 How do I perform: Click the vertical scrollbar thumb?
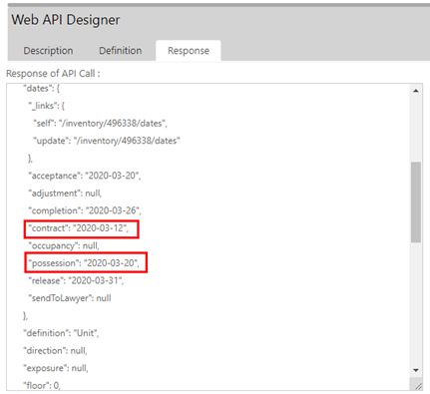pyautogui.click(x=416, y=202)
